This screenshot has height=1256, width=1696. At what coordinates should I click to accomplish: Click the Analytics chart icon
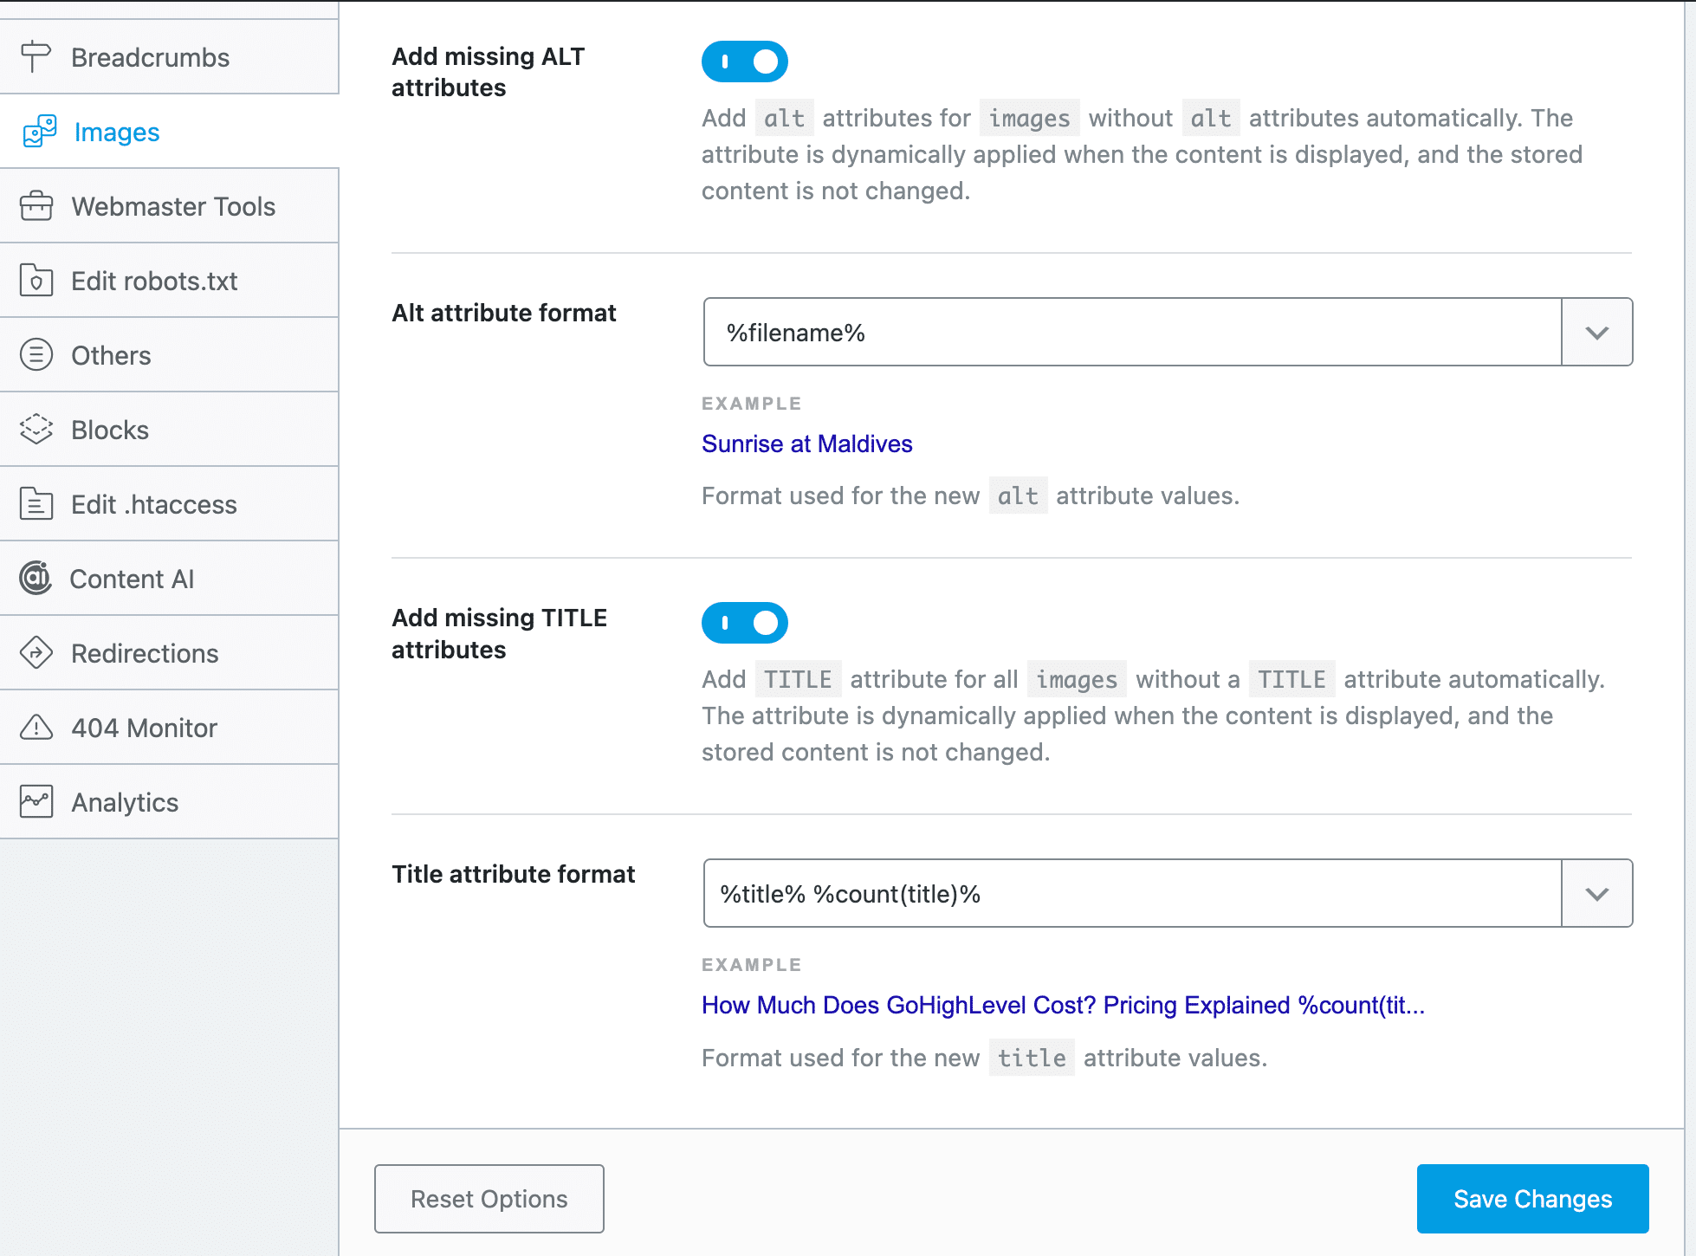[36, 802]
